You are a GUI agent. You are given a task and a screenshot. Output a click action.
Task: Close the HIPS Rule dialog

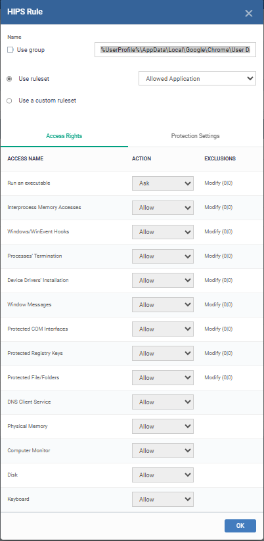pos(248,13)
